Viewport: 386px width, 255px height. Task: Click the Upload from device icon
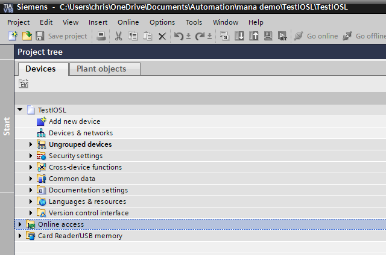(253, 36)
